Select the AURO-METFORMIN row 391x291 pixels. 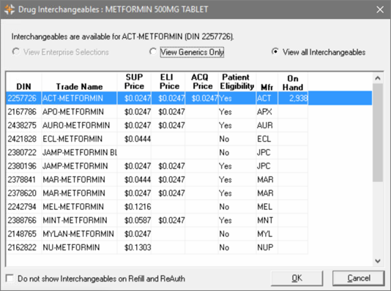[x=157, y=125]
